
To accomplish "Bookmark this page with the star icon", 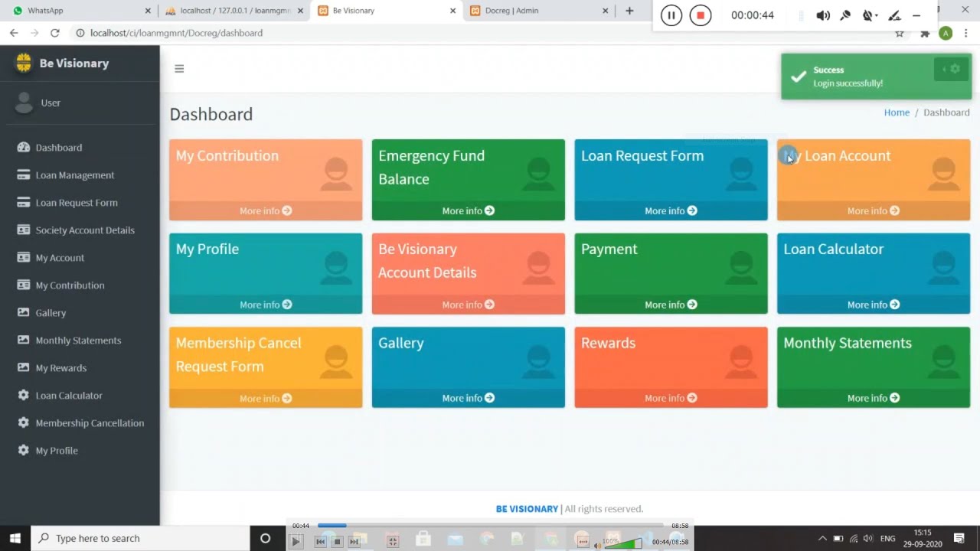I will [900, 33].
